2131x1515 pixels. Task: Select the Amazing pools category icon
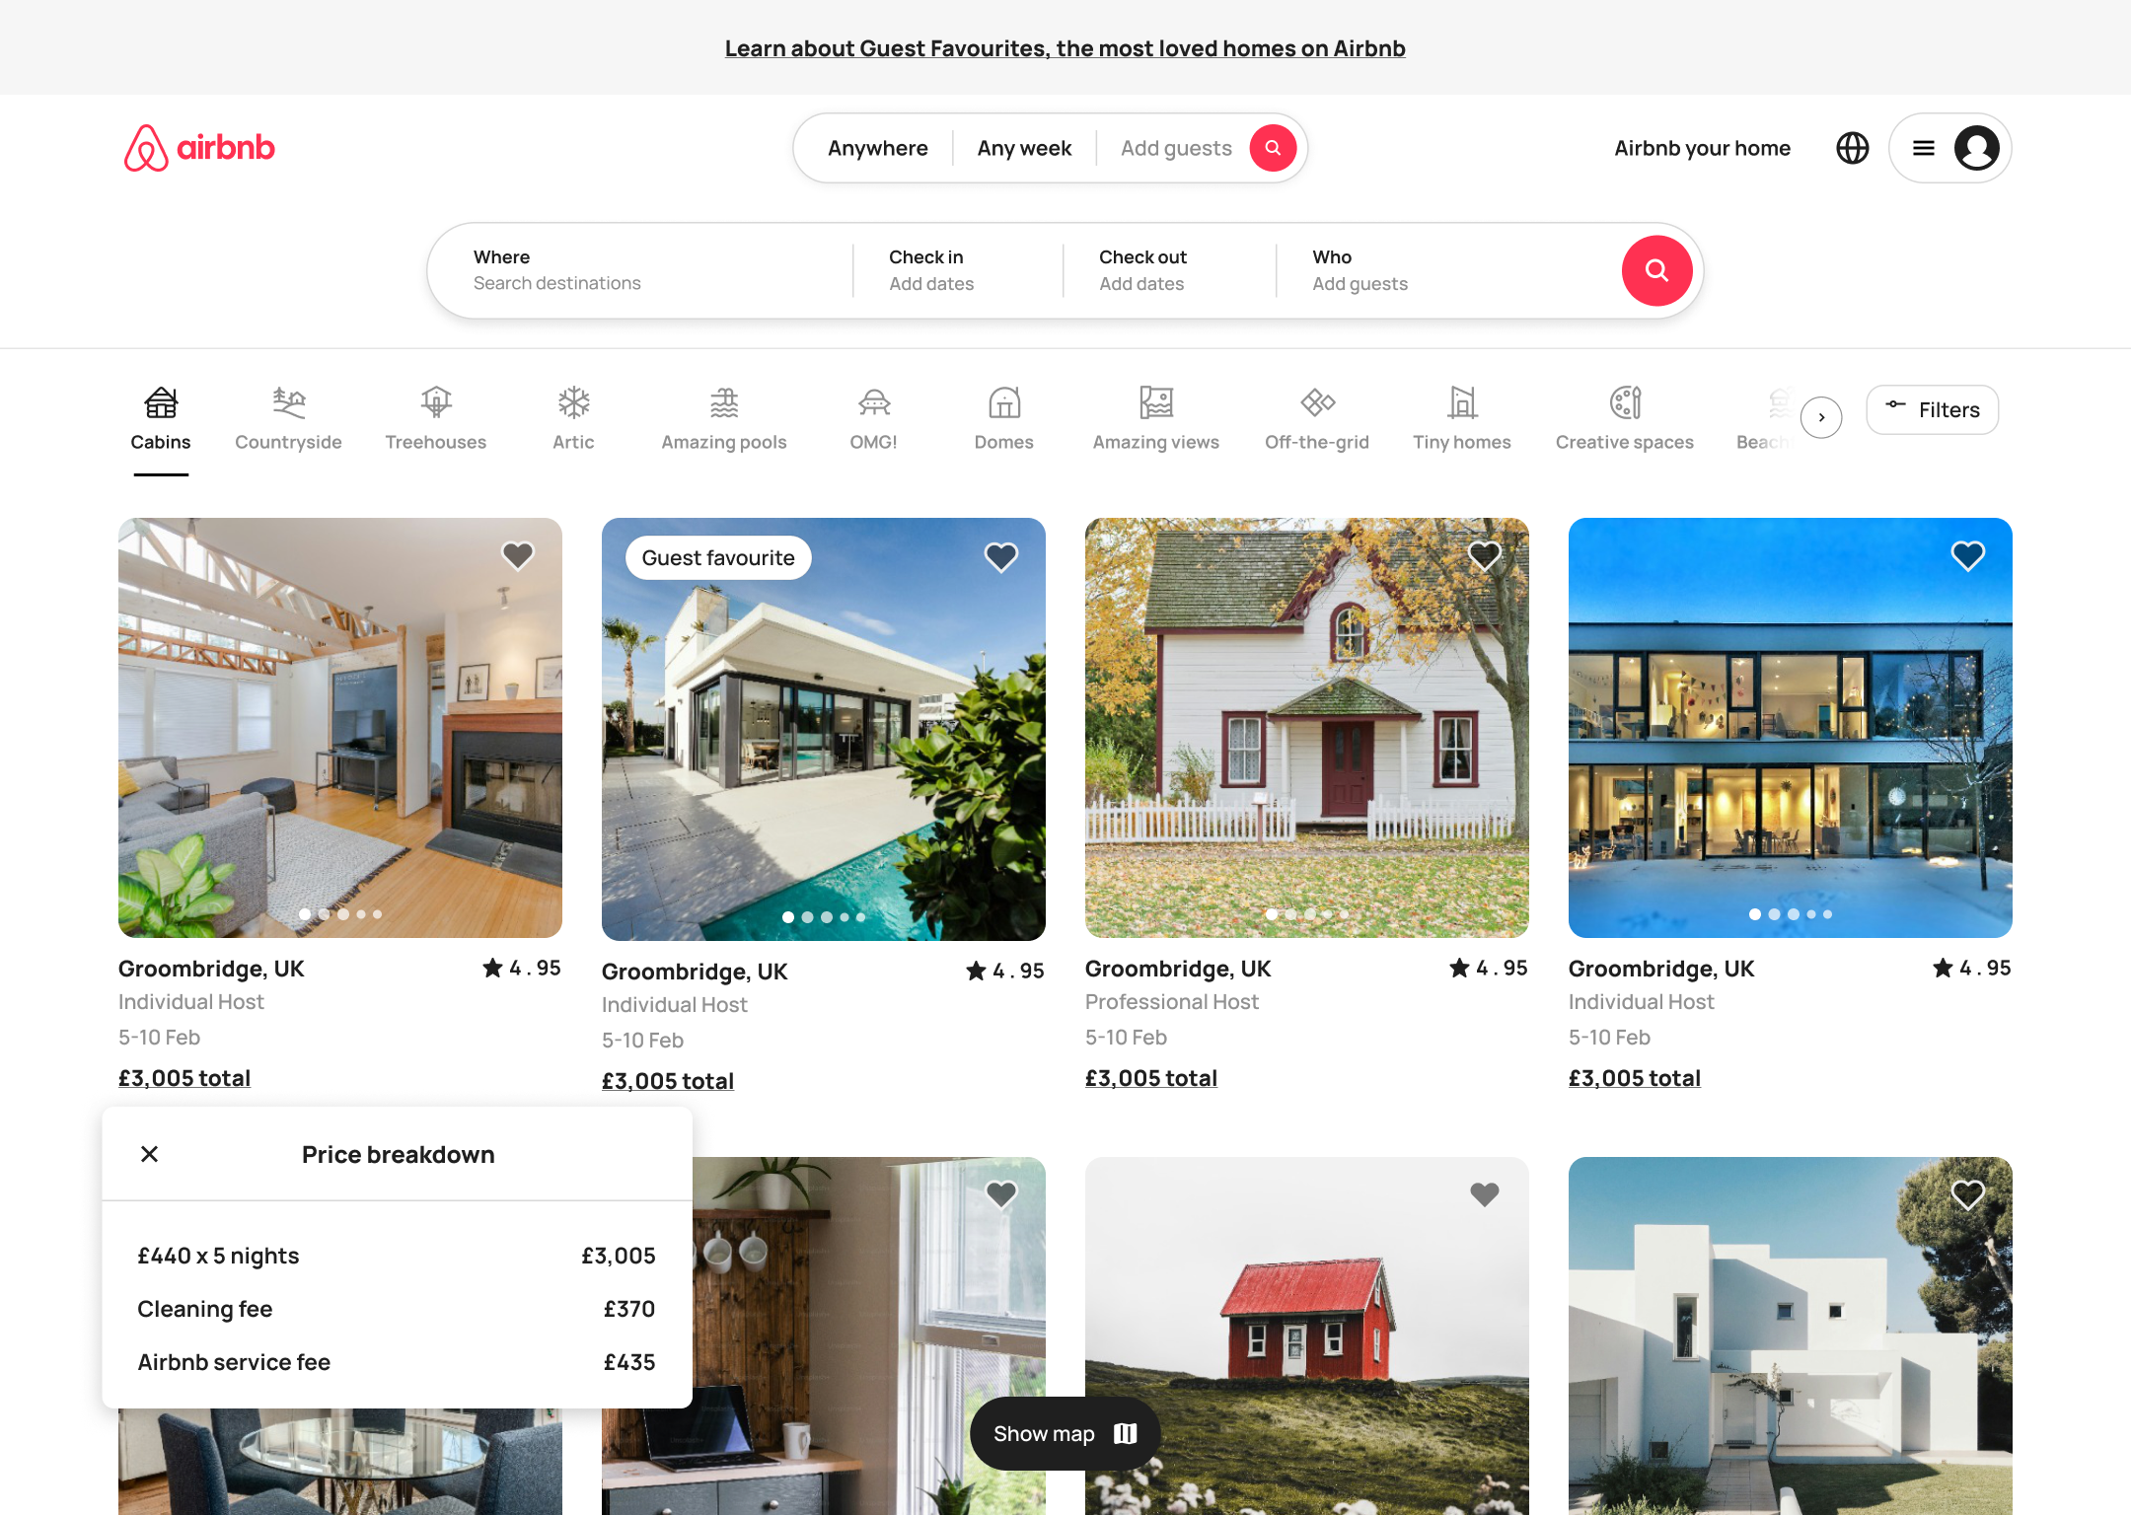click(723, 401)
